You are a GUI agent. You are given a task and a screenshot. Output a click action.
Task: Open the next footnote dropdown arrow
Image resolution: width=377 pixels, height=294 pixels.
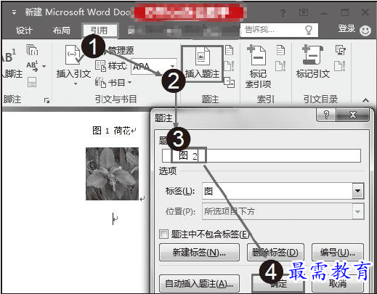pos(44,66)
